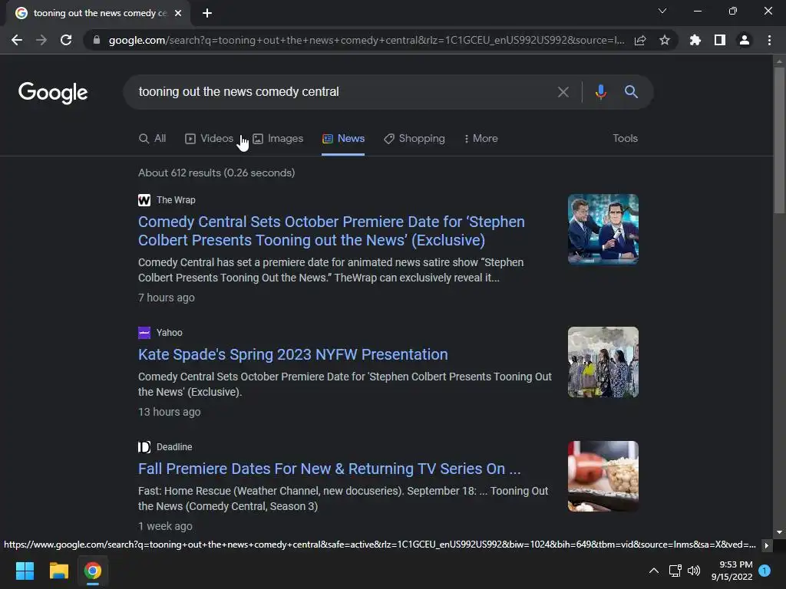Click the status bar right arrow
Screen dimensions: 786x589
tap(767, 545)
